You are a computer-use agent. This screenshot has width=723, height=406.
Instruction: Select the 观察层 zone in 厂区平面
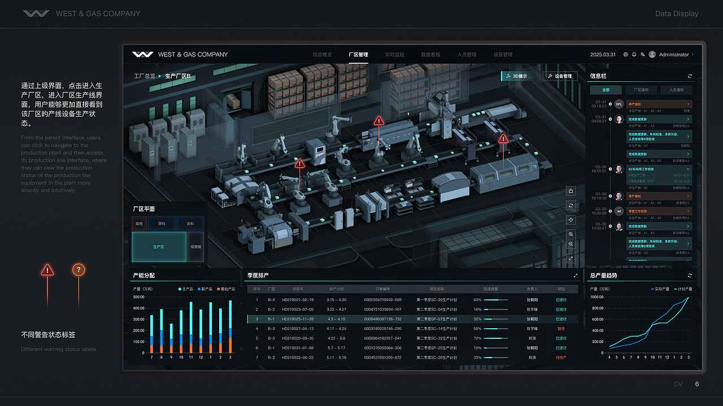195,247
